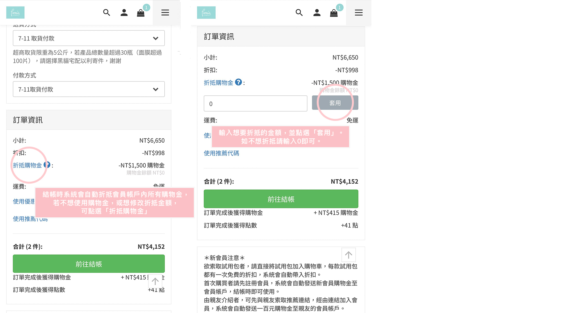
Task: Click scroll-to-top arrow in right panel
Action: click(348, 255)
